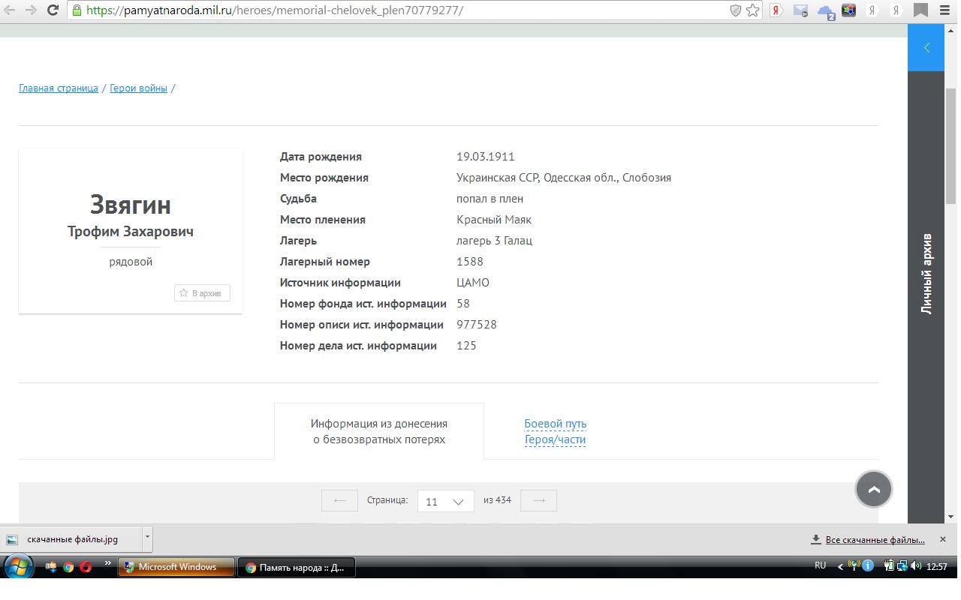Click the volume icon in system tray

tap(916, 566)
